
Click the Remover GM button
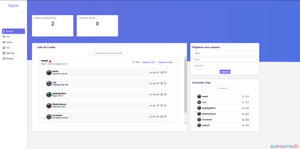pyautogui.click(x=148, y=62)
